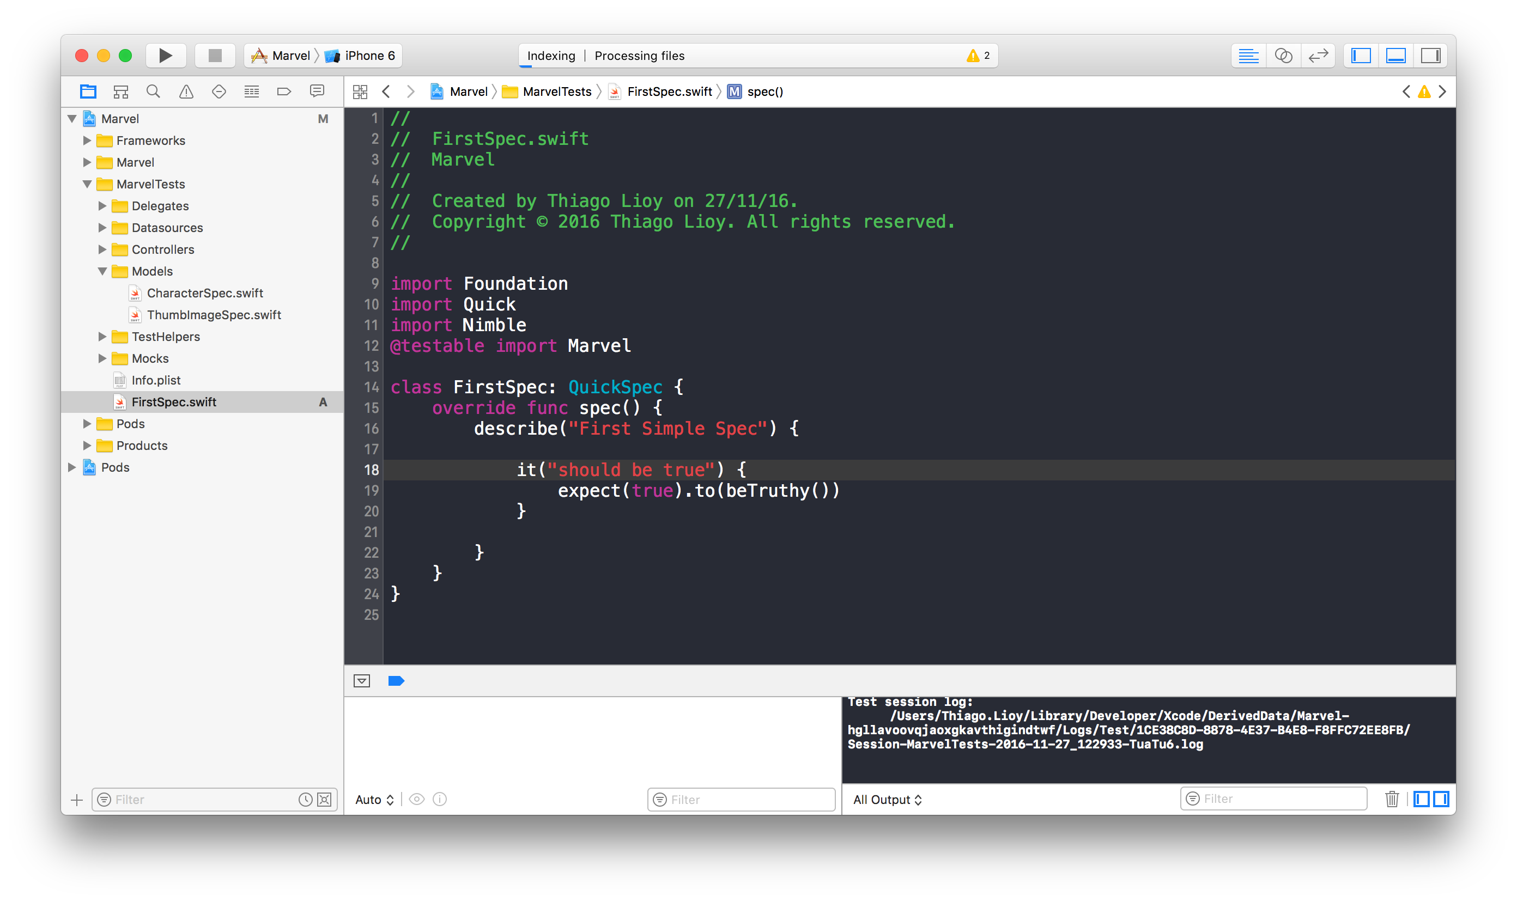Open the Version editor
The width and height of the screenshot is (1517, 902).
click(x=1318, y=56)
